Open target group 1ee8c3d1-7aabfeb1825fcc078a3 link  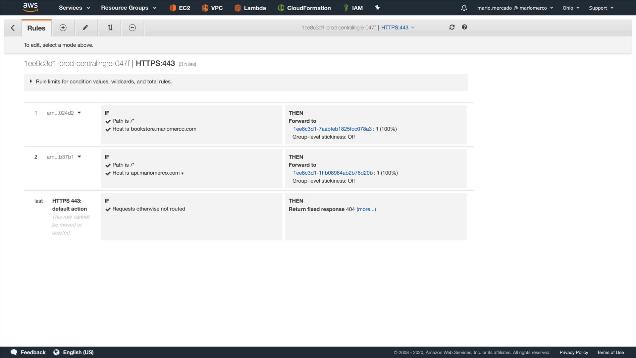(332, 129)
